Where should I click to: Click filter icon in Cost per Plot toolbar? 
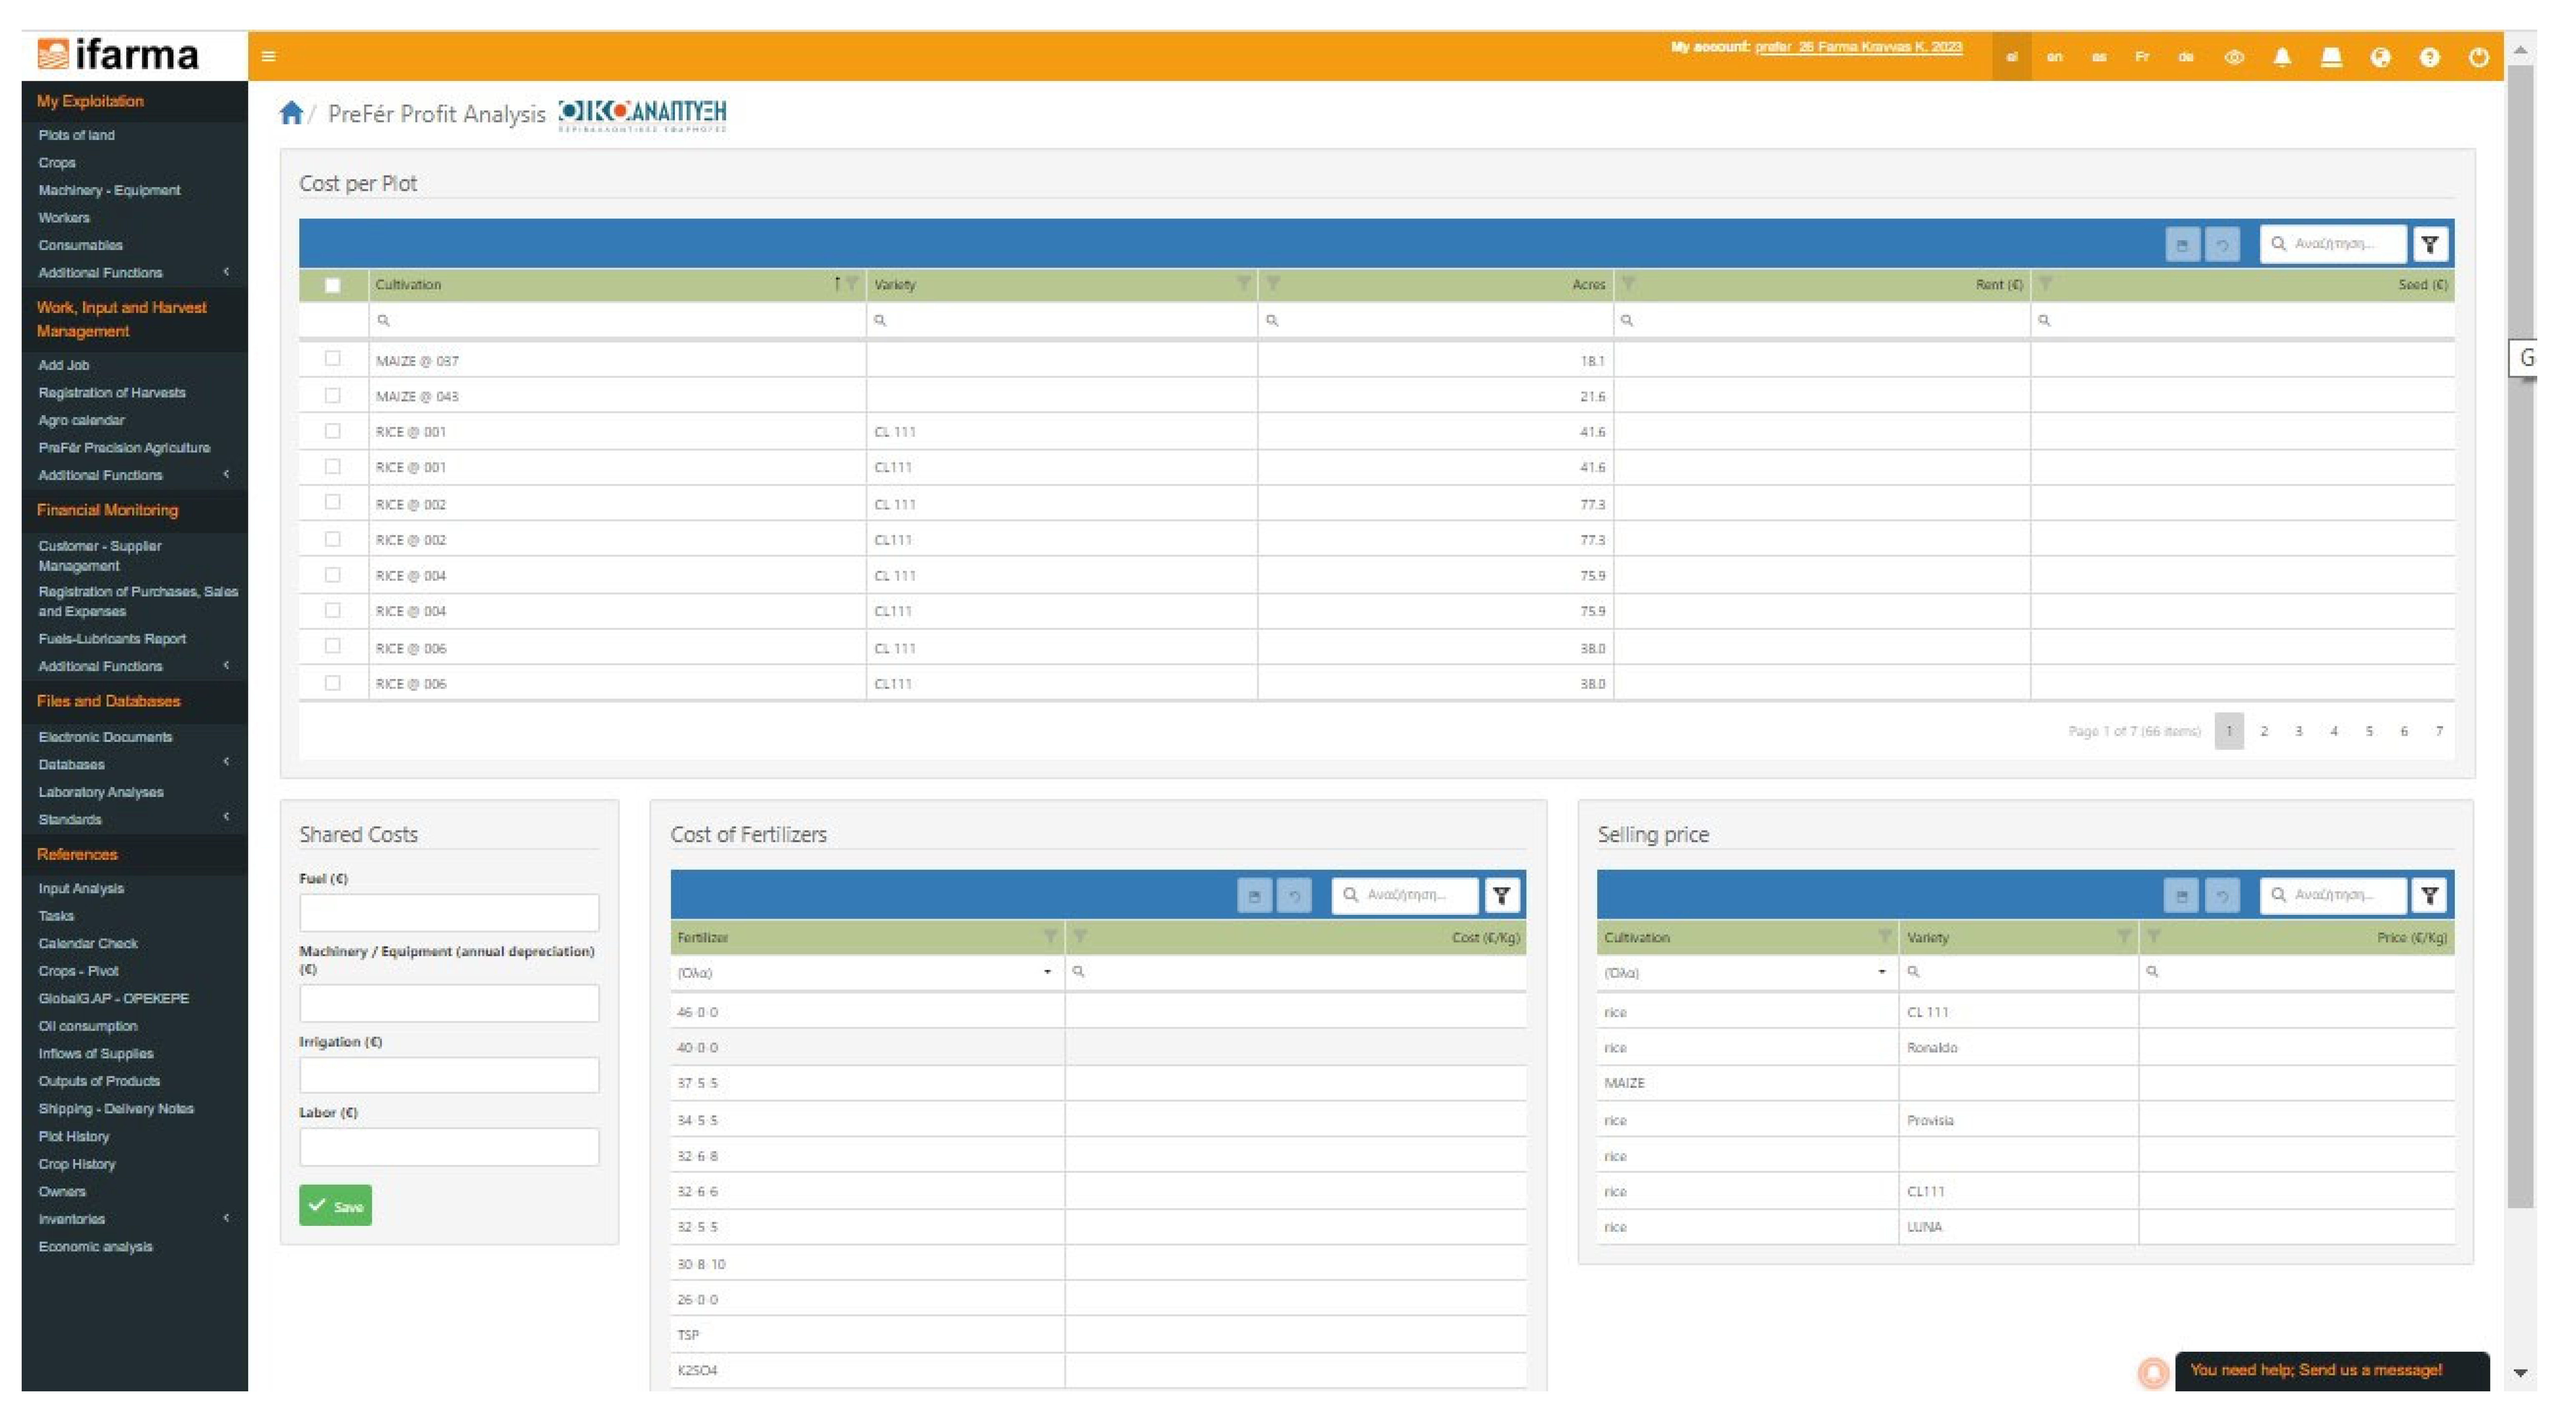[2430, 244]
